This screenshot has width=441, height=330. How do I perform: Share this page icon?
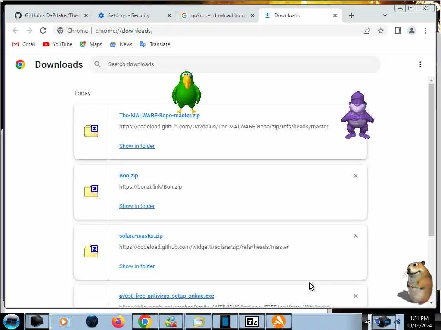point(367,31)
